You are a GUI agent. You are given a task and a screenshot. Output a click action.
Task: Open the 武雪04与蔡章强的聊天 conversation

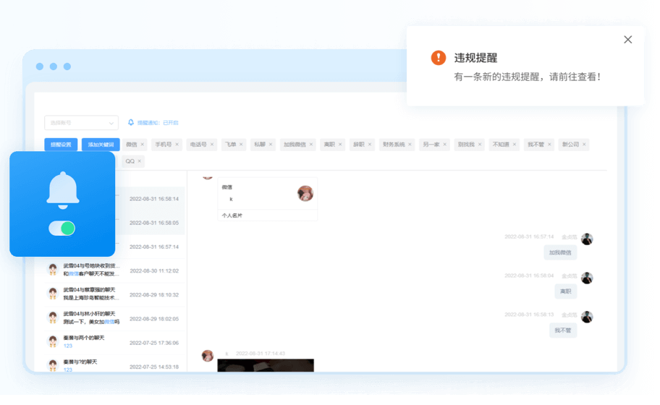(x=90, y=294)
